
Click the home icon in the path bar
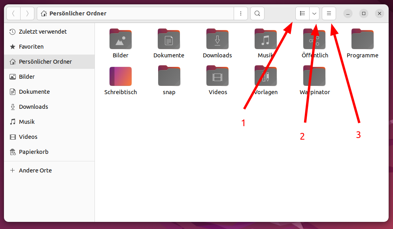pos(44,13)
